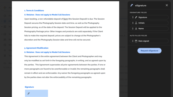
Task: Click the 'AUTO FILLED FIELDS' section label
Action: point(138,36)
